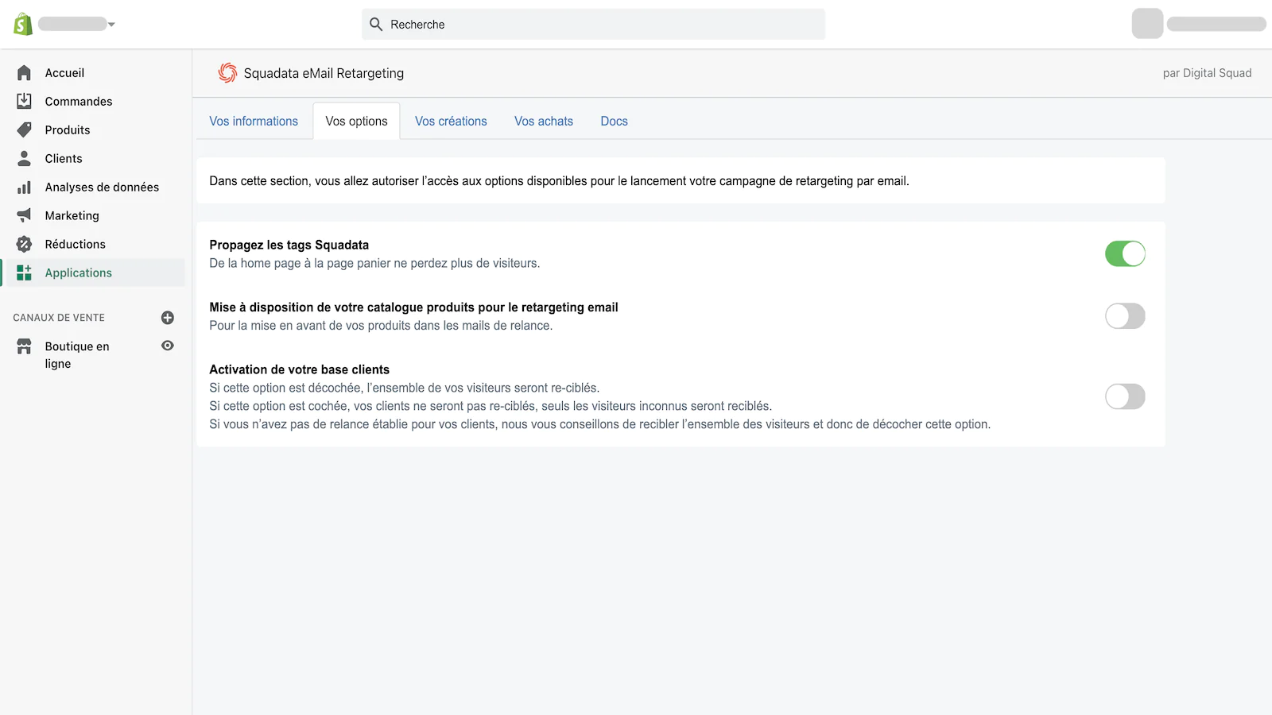This screenshot has height=715, width=1272.
Task: Open the user account avatar
Action: pos(1147,24)
